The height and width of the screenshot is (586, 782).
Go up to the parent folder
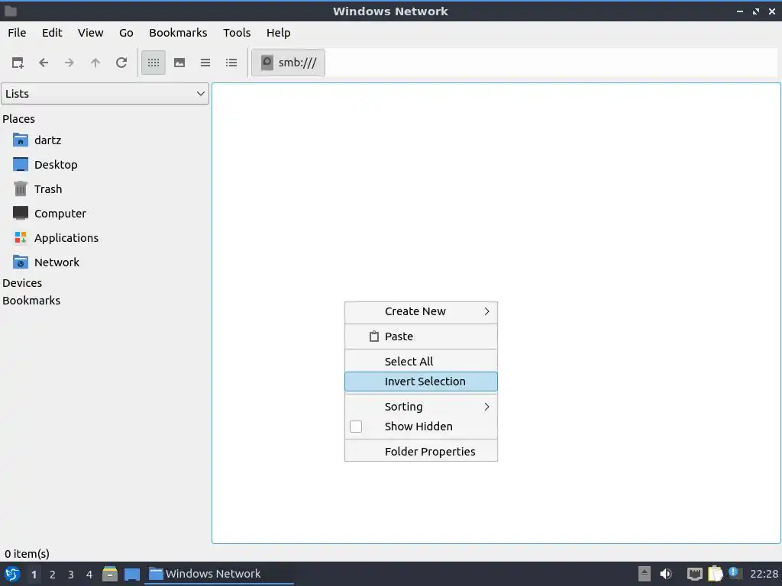95,63
